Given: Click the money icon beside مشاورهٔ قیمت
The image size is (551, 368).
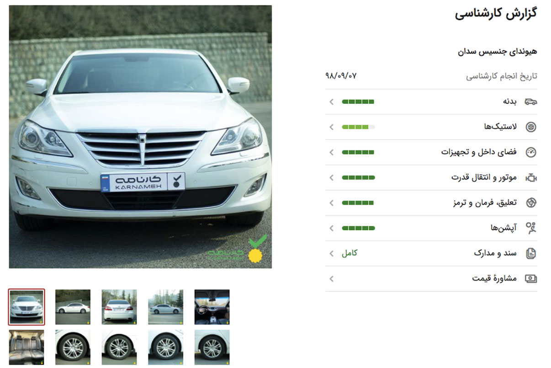Looking at the screenshot, I should click(x=531, y=278).
